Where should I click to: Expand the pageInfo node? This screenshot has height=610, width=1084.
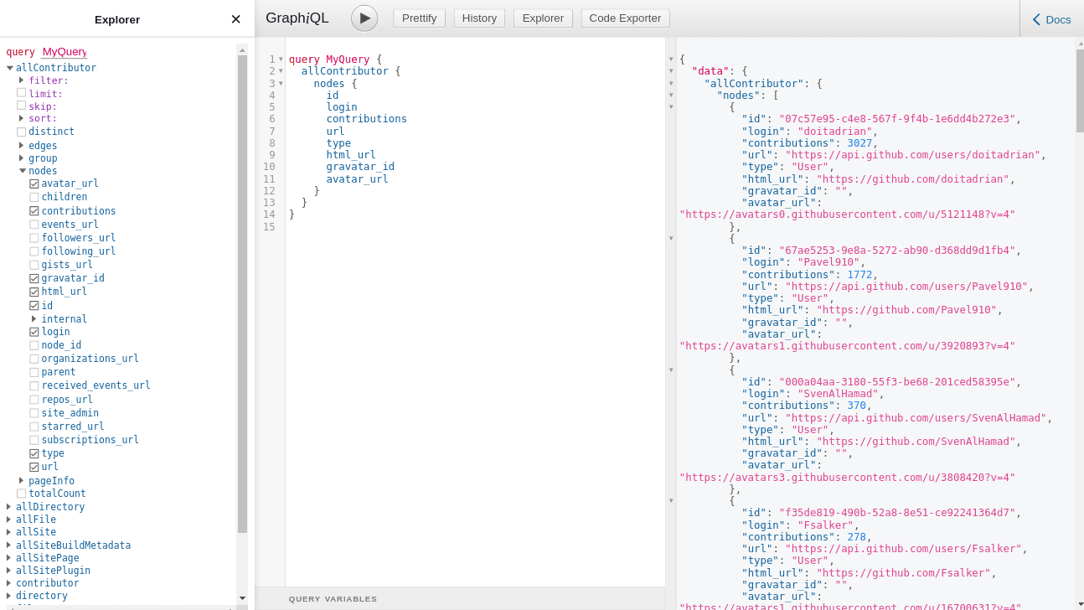pos(20,480)
